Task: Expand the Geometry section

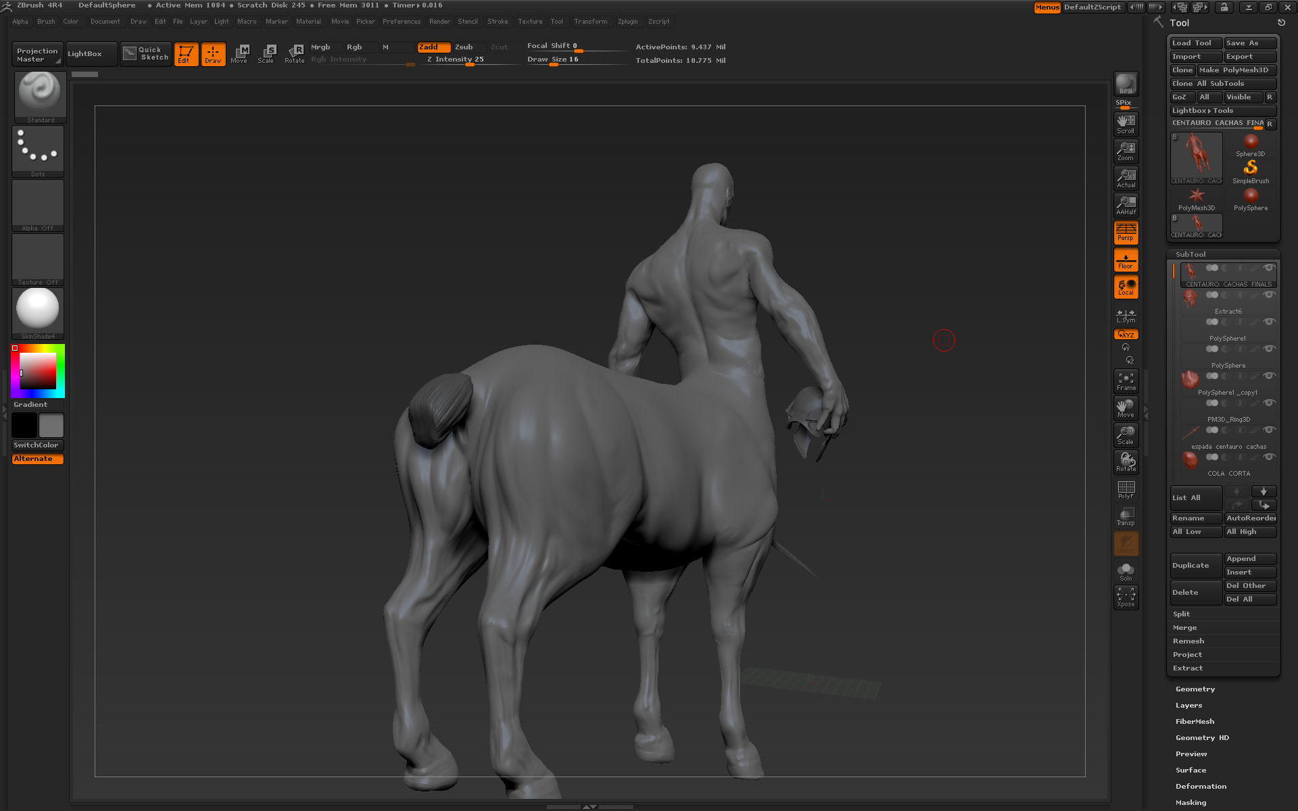Action: 1195,689
